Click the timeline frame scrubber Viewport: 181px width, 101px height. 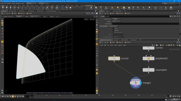click(35, 95)
